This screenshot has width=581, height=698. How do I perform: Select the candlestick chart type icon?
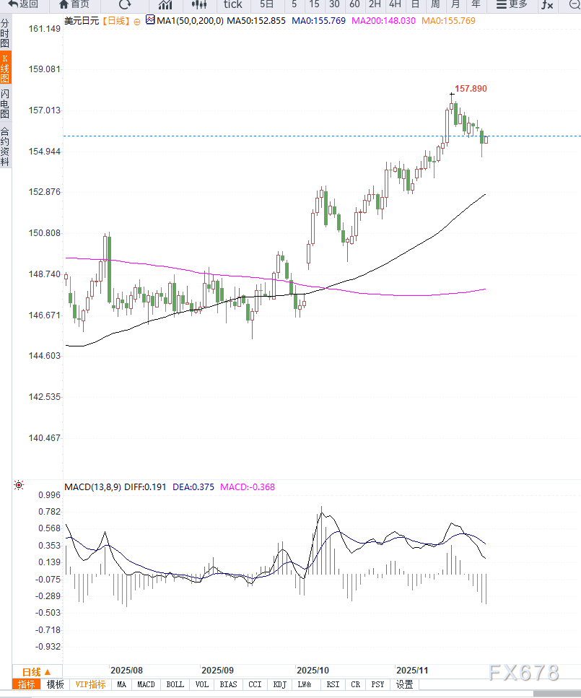[x=198, y=4]
